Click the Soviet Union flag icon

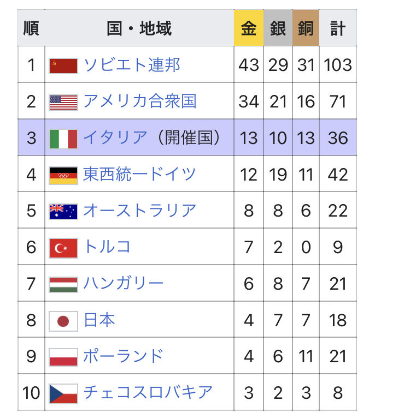[63, 65]
